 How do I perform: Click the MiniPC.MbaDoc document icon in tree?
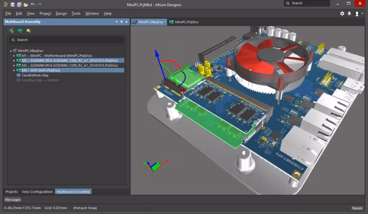15,51
